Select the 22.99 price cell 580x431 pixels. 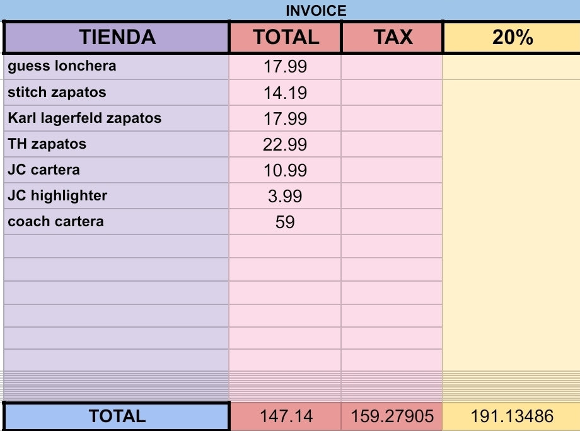click(x=285, y=144)
